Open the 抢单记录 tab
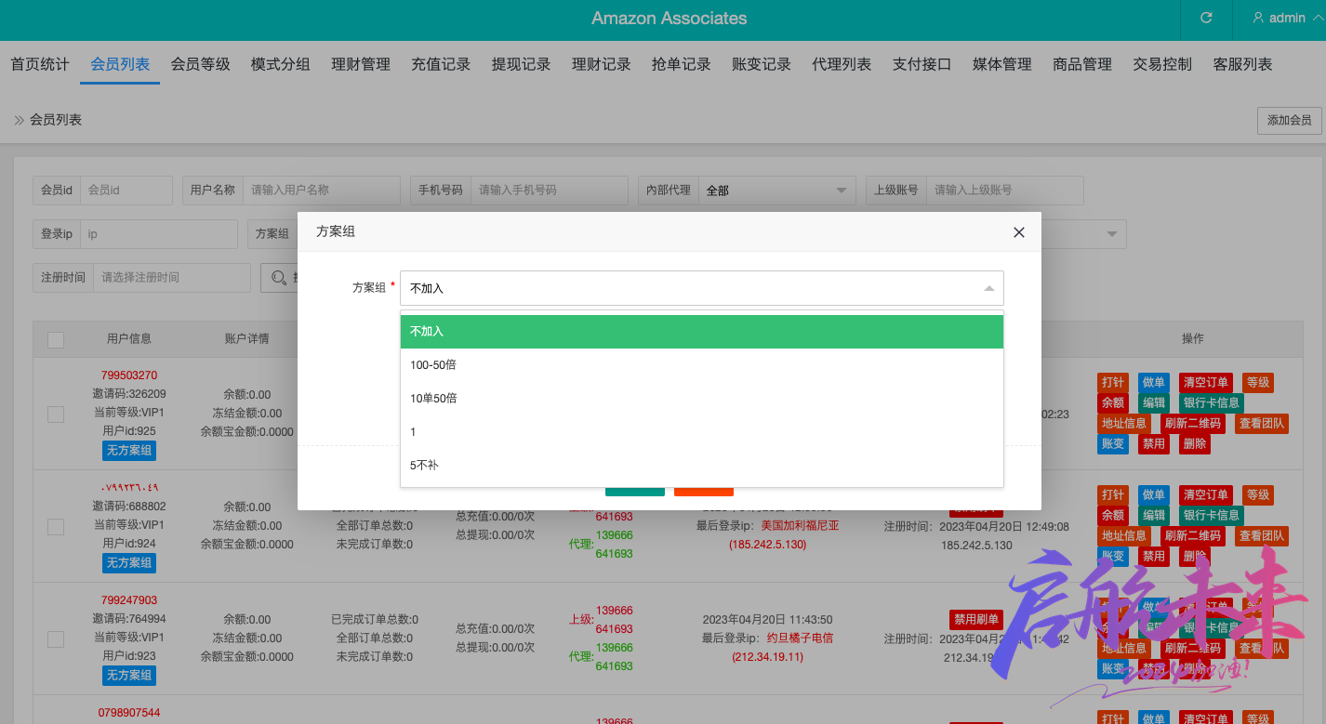This screenshot has width=1326, height=724. click(x=682, y=64)
